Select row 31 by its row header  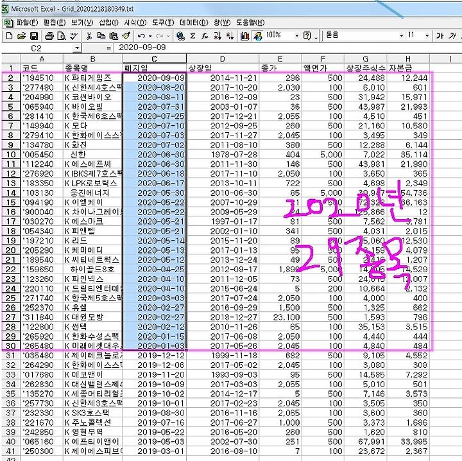click(x=11, y=356)
